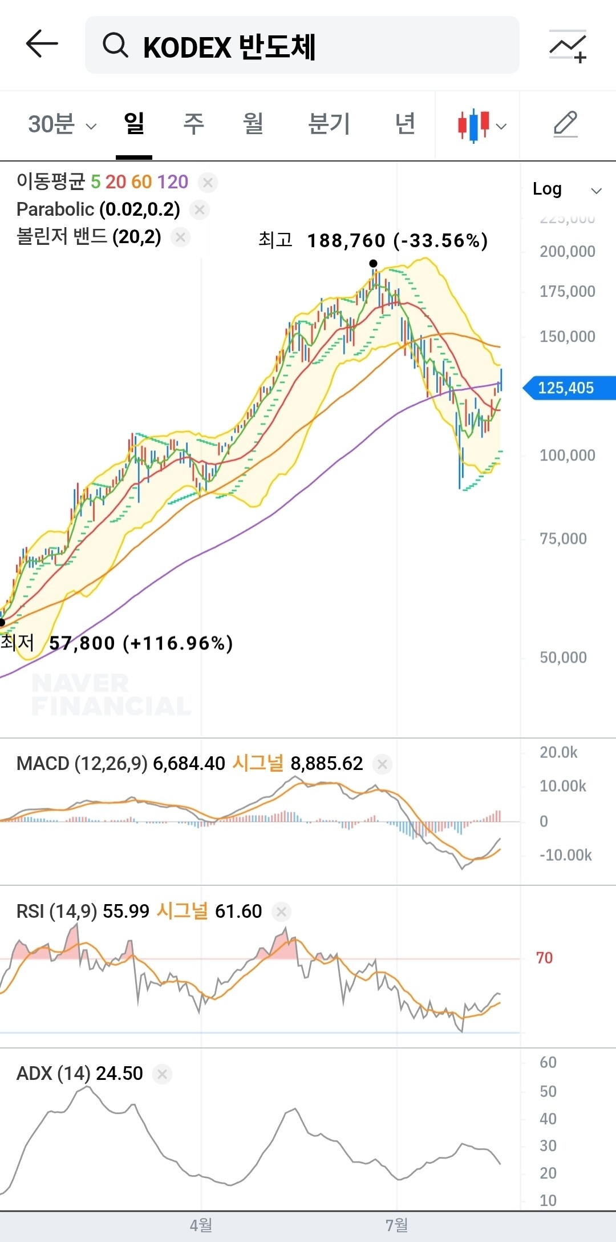Open the add-chart compare icon
The height and width of the screenshot is (1242, 616).
point(568,47)
